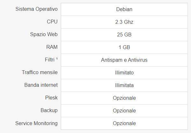Select the 25 GB value cell
191x133 pixels.
124,35
